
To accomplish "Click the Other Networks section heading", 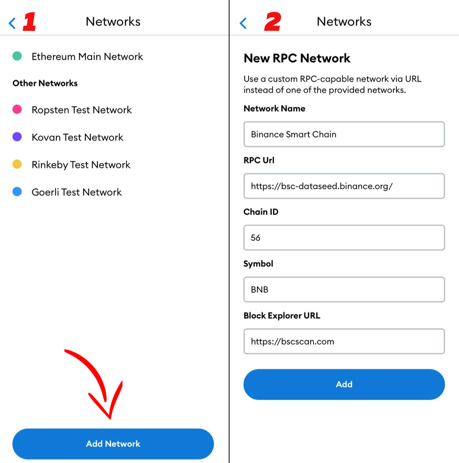I will pyautogui.click(x=45, y=83).
